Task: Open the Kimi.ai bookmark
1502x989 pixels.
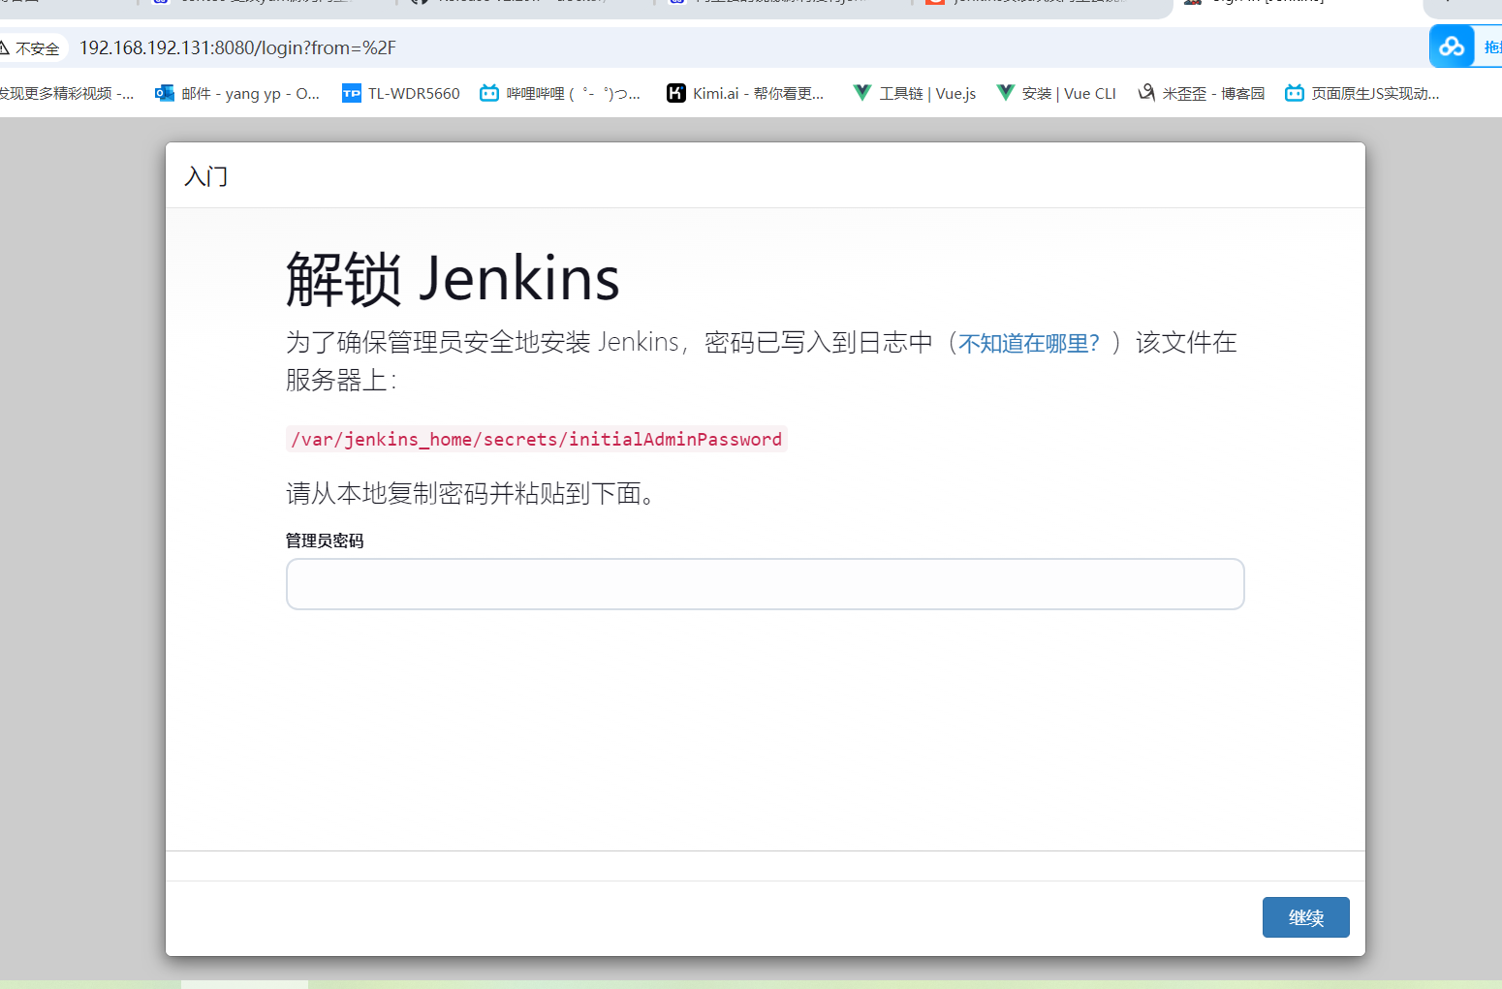Action: coord(745,93)
